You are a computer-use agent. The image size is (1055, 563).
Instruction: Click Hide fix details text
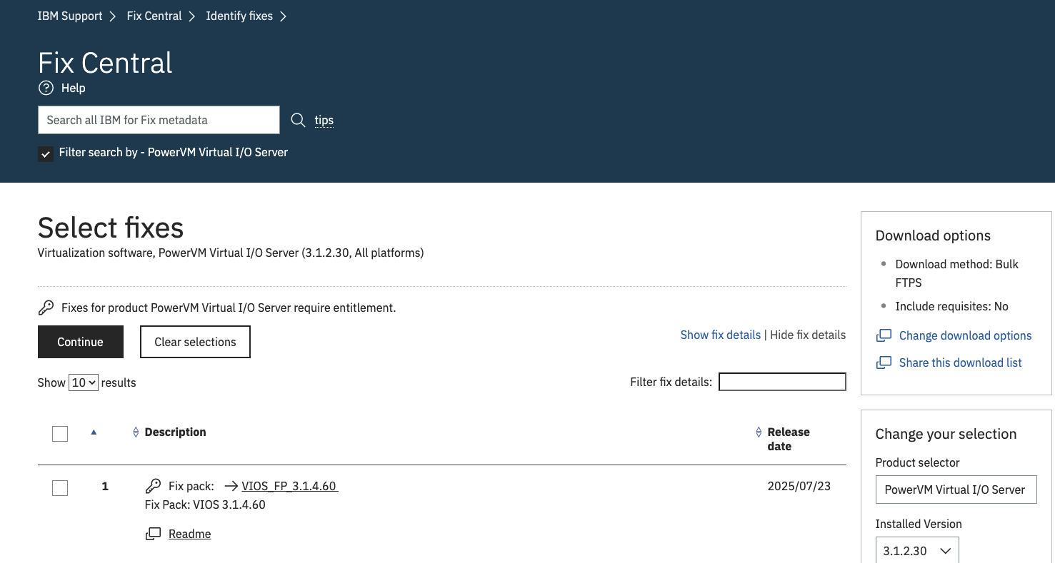coord(808,335)
